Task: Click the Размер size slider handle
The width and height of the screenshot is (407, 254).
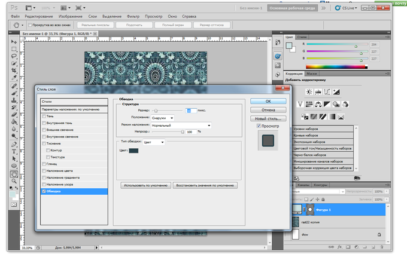Action: click(156, 111)
